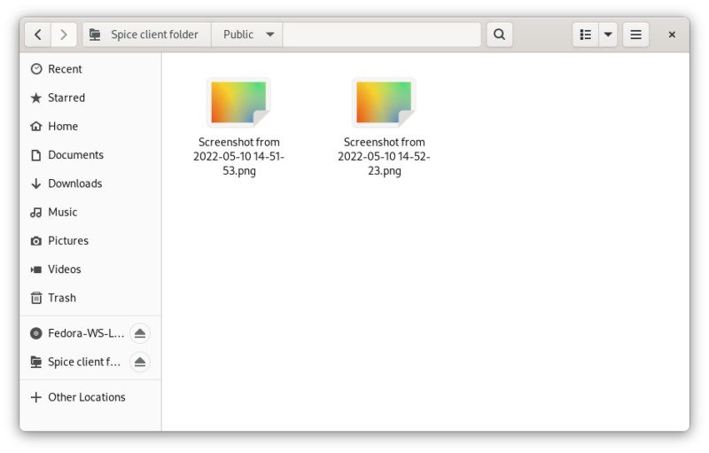Expand the view options dropdown arrow
Viewport: 709px width, 453px height.
coord(608,35)
